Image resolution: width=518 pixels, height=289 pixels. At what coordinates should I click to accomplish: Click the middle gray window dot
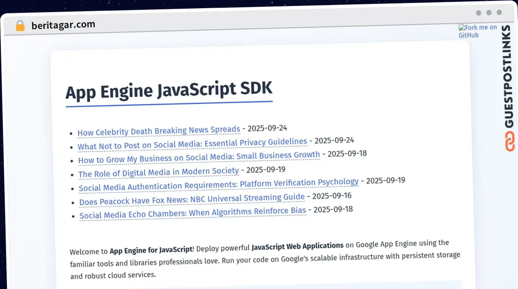coord(489,13)
